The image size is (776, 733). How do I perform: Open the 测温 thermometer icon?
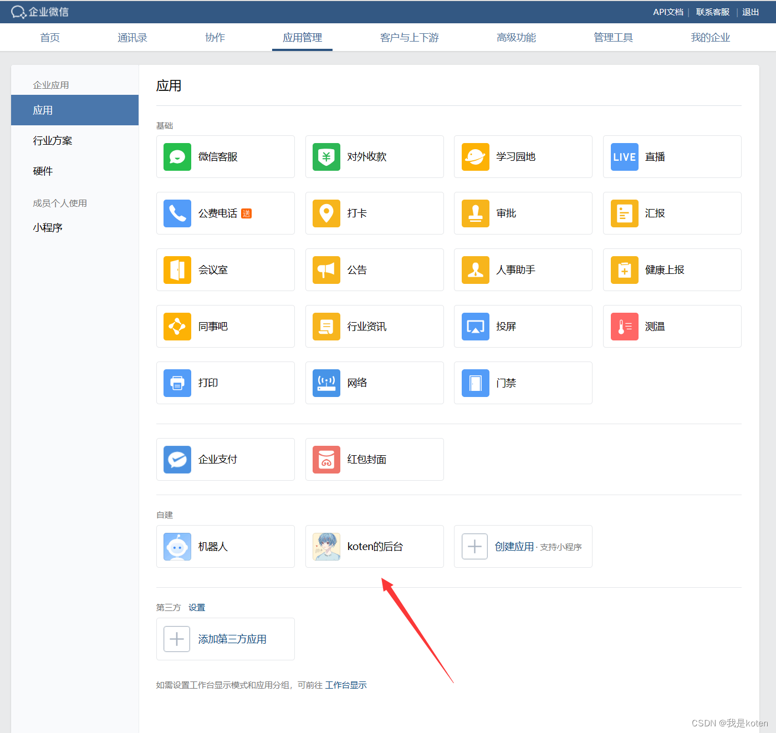pyautogui.click(x=625, y=327)
